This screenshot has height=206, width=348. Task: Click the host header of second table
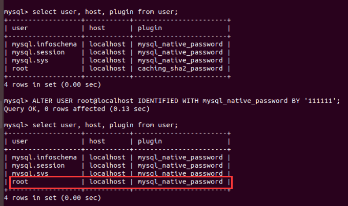pyautogui.click(x=97, y=141)
